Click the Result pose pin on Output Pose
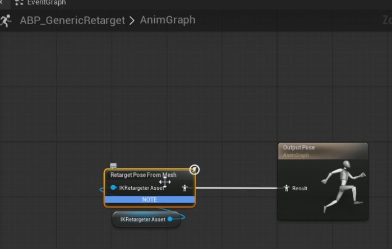 pyautogui.click(x=287, y=189)
